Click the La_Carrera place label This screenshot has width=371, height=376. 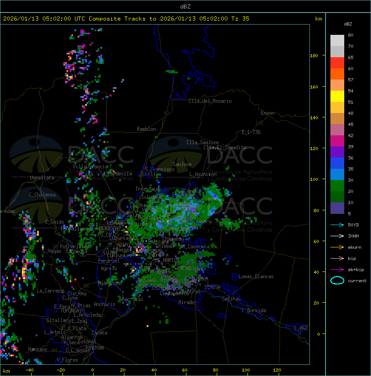(x=50, y=291)
